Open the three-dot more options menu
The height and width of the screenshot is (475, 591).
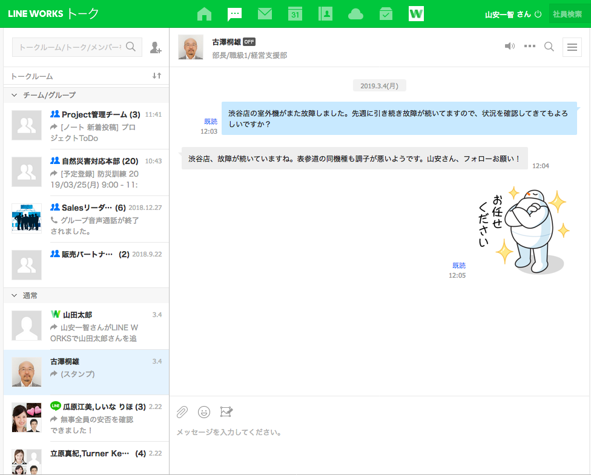[x=530, y=47]
